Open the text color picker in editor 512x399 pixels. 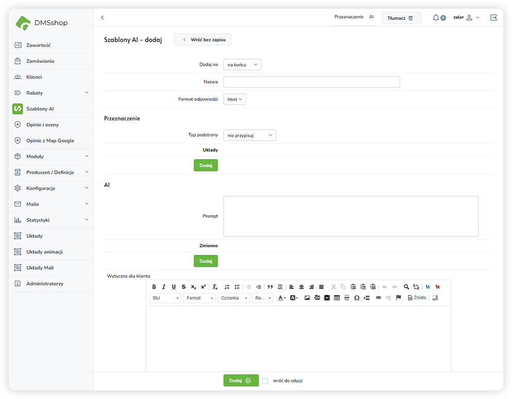click(281, 298)
